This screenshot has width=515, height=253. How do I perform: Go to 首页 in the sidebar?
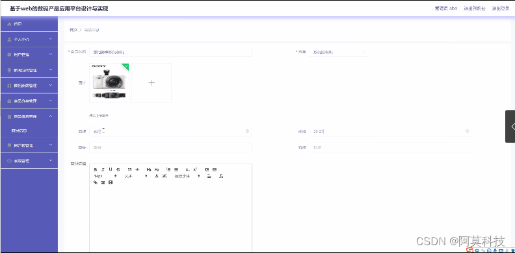click(29, 24)
